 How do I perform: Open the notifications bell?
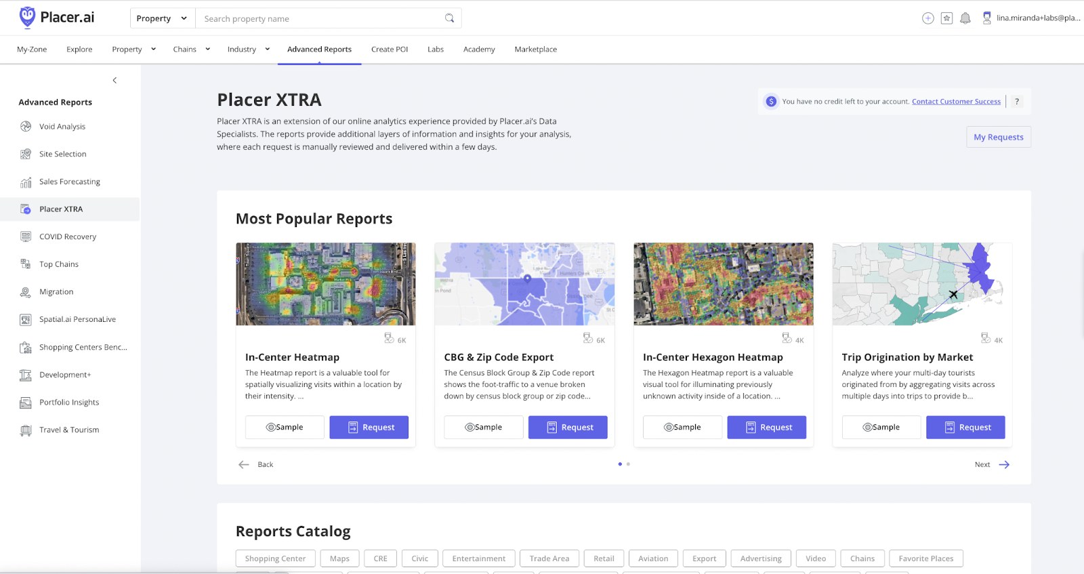pos(965,18)
